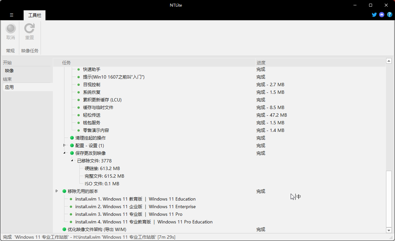
Task: Collapse the 保存更改到映像 node
Action: (64, 153)
